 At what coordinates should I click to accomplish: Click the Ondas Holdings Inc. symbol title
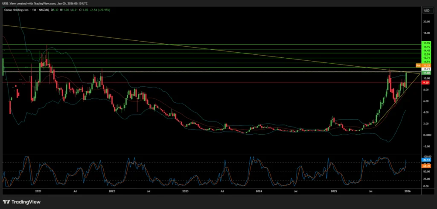(x=17, y=10)
